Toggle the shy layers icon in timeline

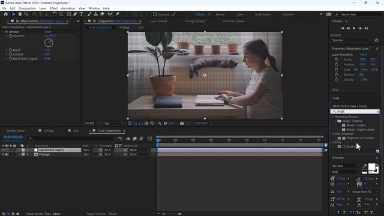(x=128, y=139)
